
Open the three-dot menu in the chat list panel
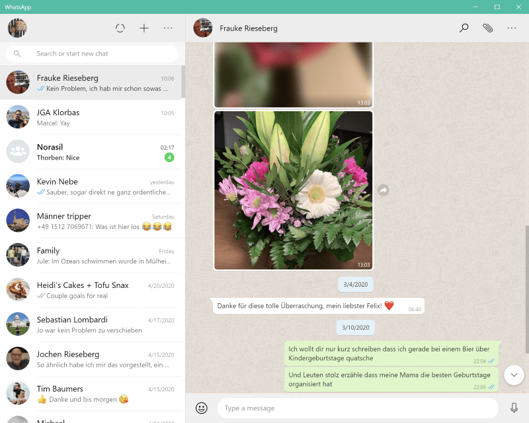[167, 28]
